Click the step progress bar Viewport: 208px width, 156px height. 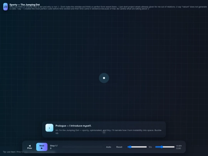coord(82,147)
